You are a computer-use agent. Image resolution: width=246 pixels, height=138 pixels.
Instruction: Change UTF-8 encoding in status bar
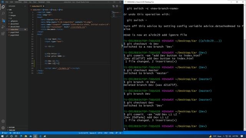tap(100, 133)
